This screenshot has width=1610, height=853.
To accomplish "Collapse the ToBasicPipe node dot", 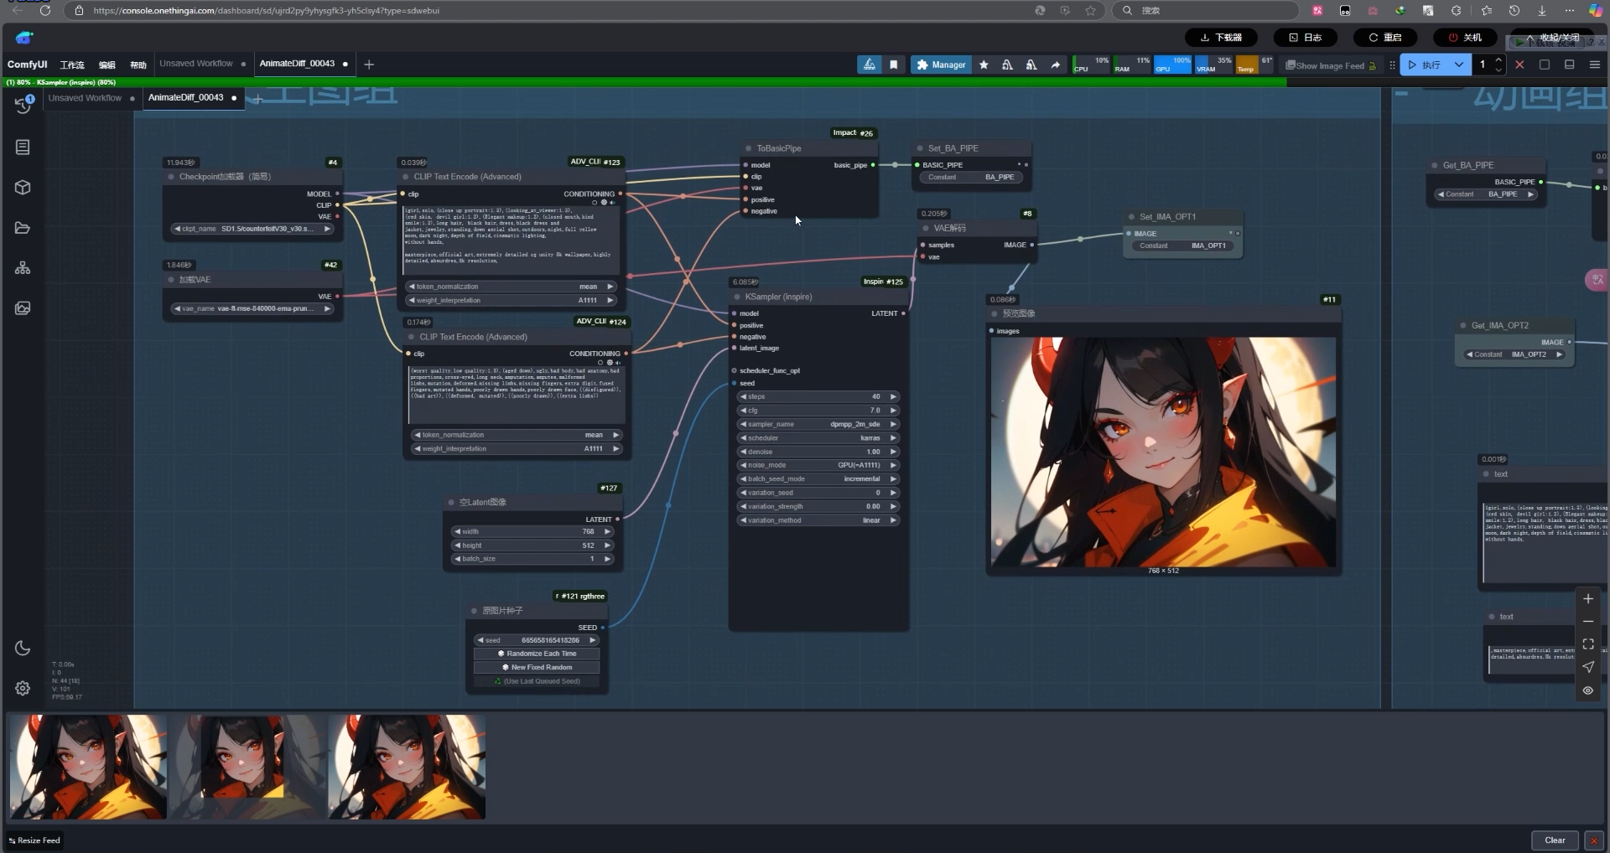I will tap(749, 148).
